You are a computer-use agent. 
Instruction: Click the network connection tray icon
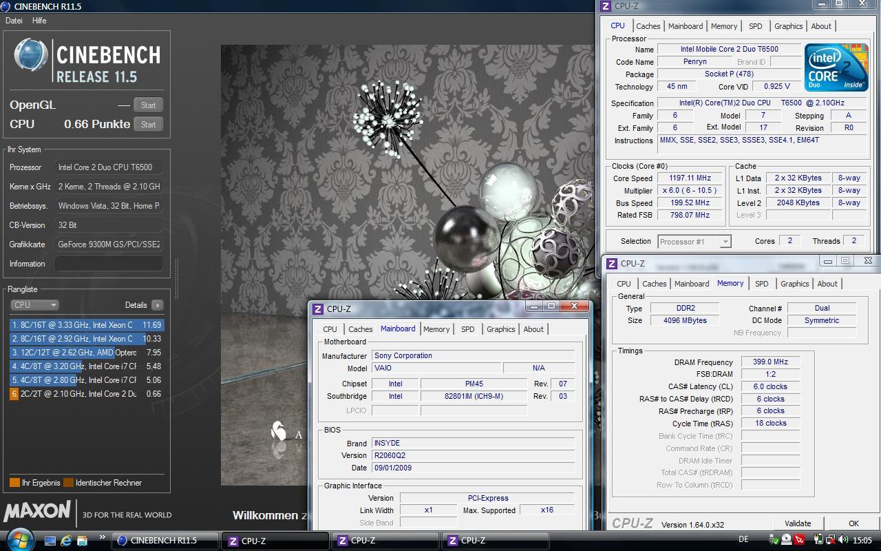[830, 541]
